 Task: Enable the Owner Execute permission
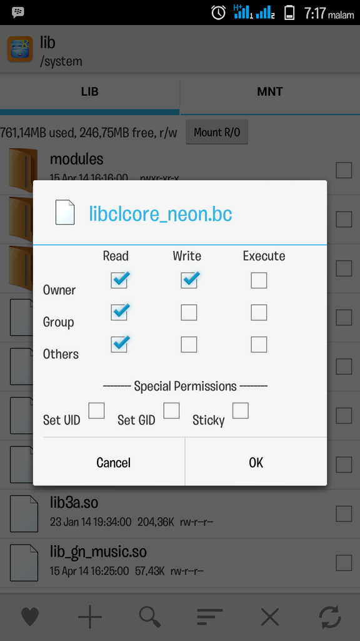[x=259, y=280]
